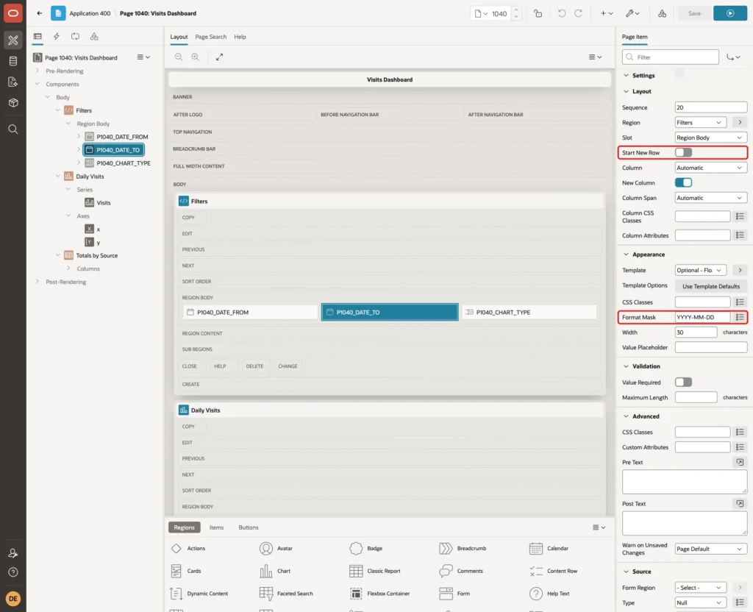Open the Dynamic Actions lightning tab

56,37
